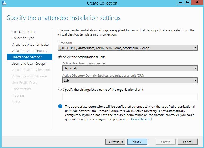204x148 pixels.
Task: Navigate to Virtual Desktop Settings step
Action: pos(29,51)
